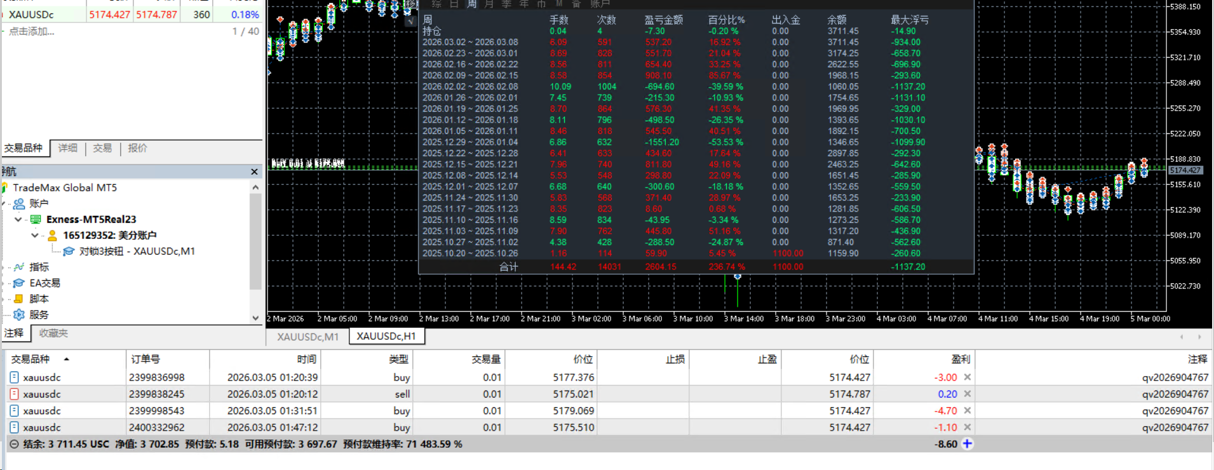Click the 最大浮亏 column header in statistics
The width and height of the screenshot is (1214, 470).
[x=910, y=20]
